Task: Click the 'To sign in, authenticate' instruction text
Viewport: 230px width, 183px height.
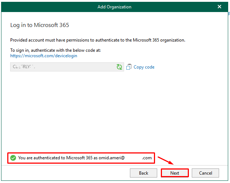Action: tap(55, 50)
